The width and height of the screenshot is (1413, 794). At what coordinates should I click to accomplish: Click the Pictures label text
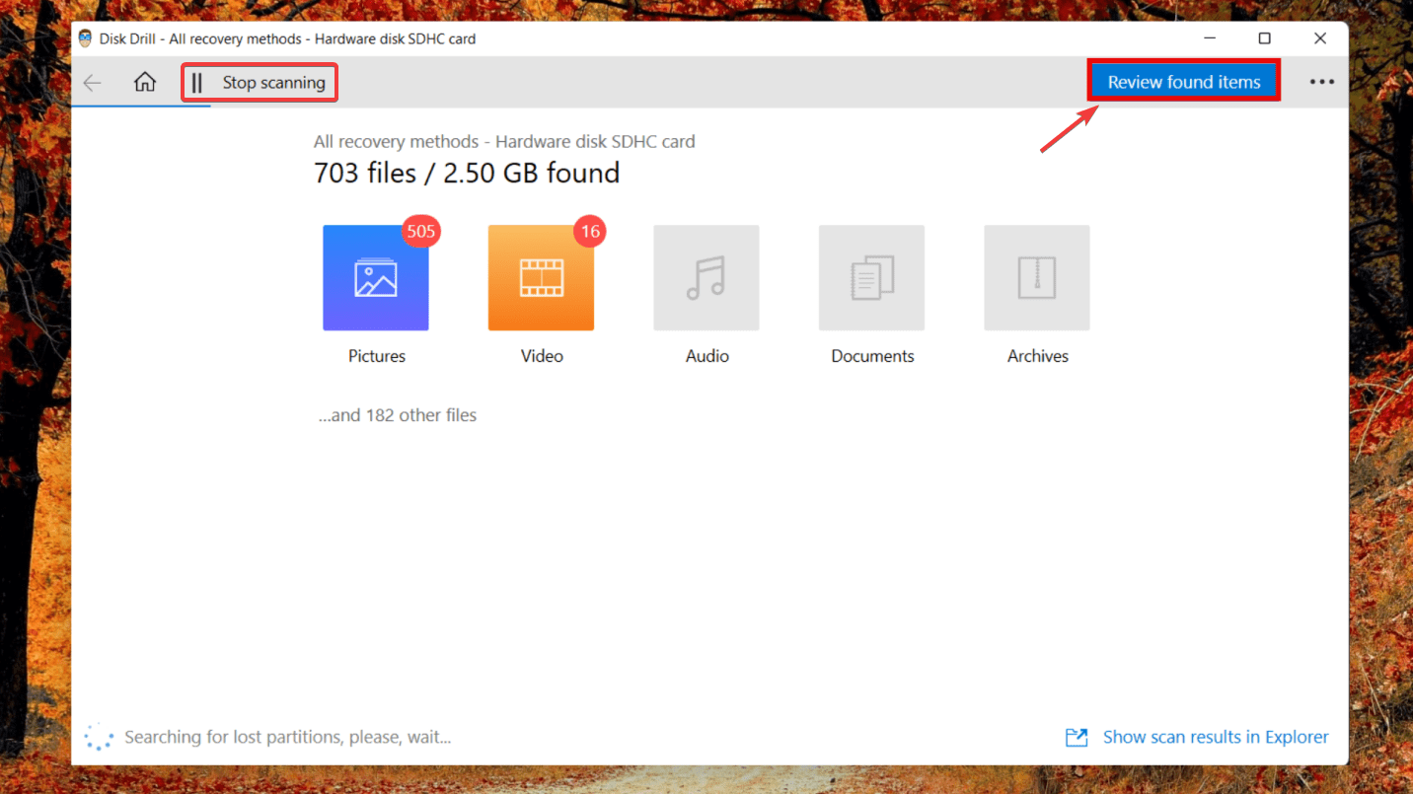tap(377, 356)
